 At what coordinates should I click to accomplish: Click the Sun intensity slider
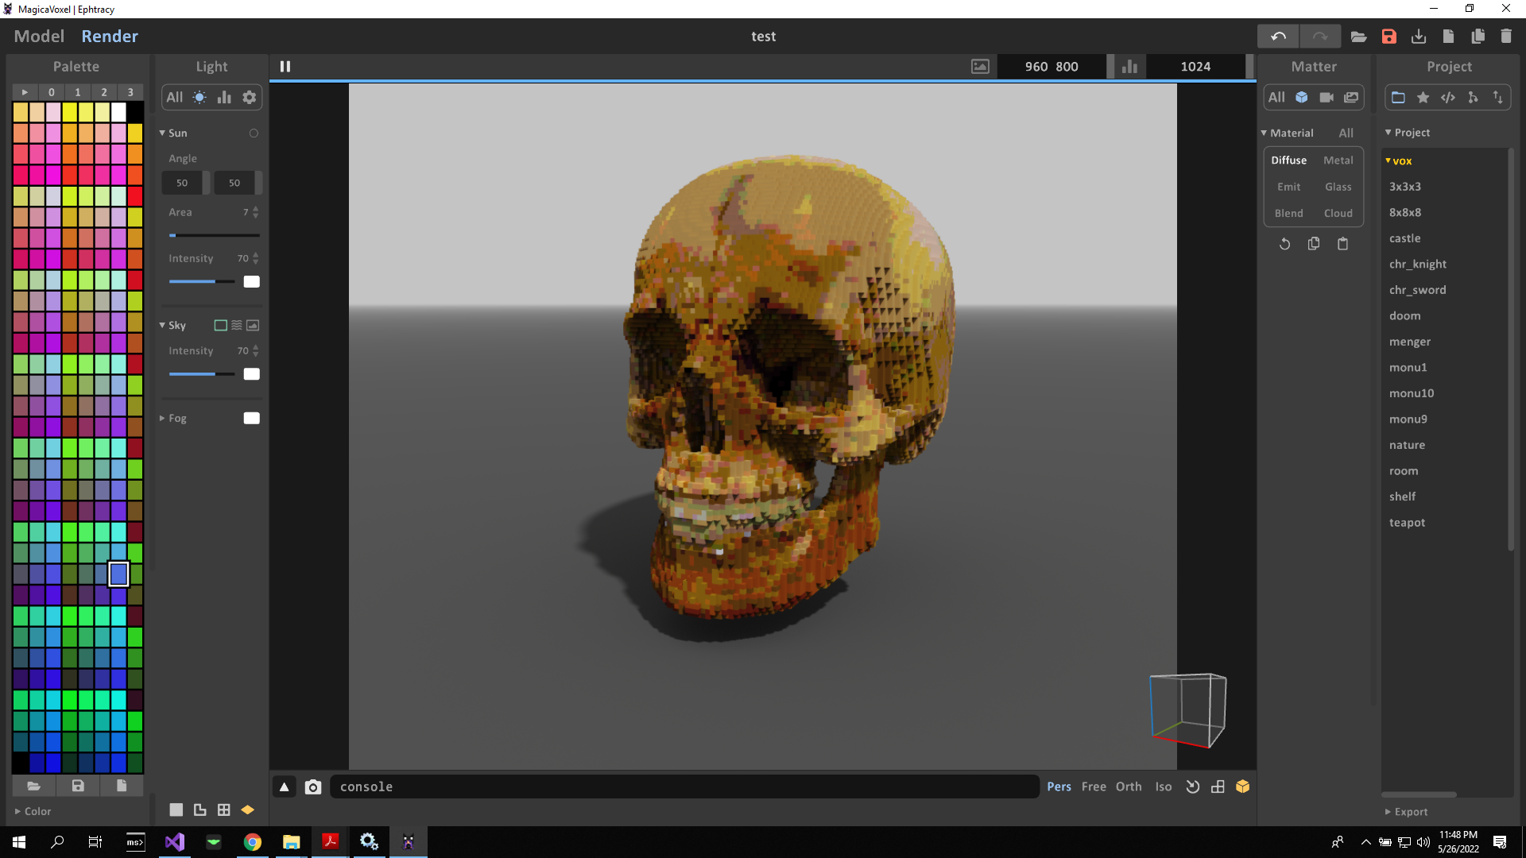click(202, 281)
